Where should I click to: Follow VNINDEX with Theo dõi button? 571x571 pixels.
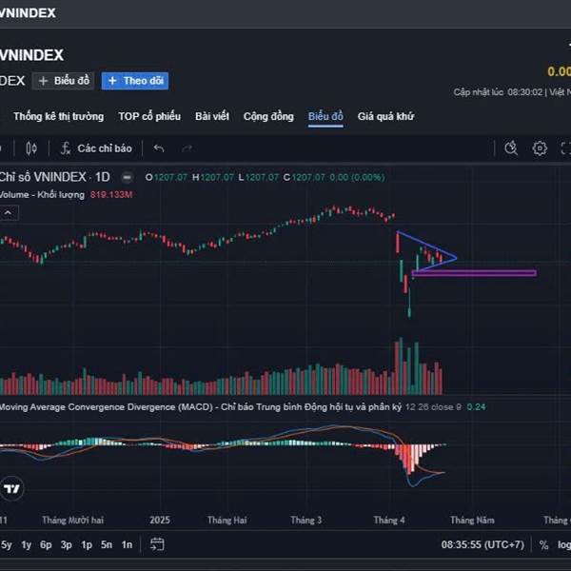pos(135,81)
